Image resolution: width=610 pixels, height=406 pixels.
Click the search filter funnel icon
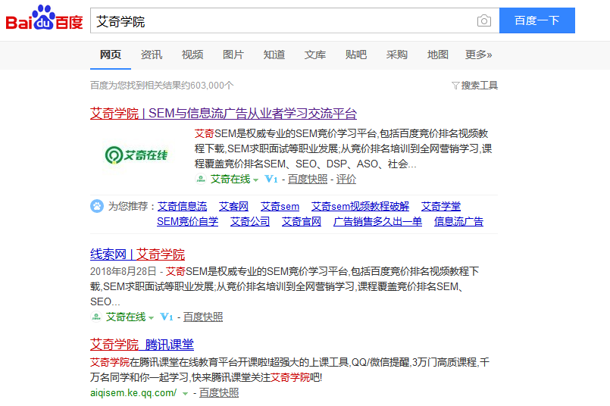pyautogui.click(x=455, y=85)
